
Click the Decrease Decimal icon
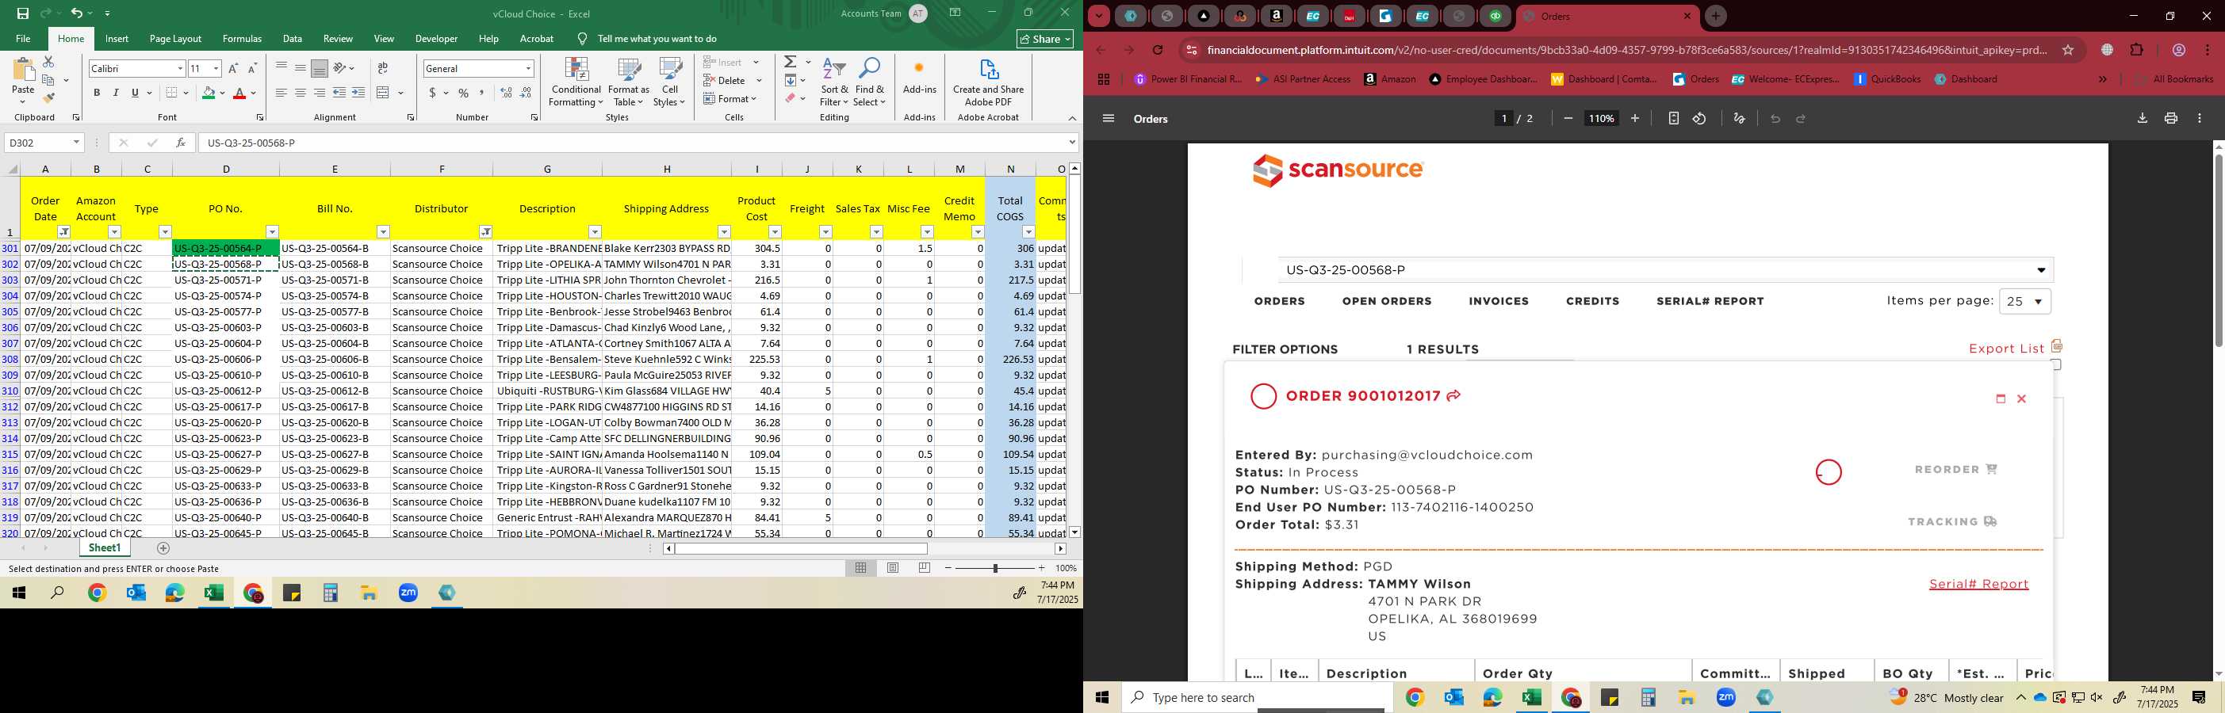[526, 93]
